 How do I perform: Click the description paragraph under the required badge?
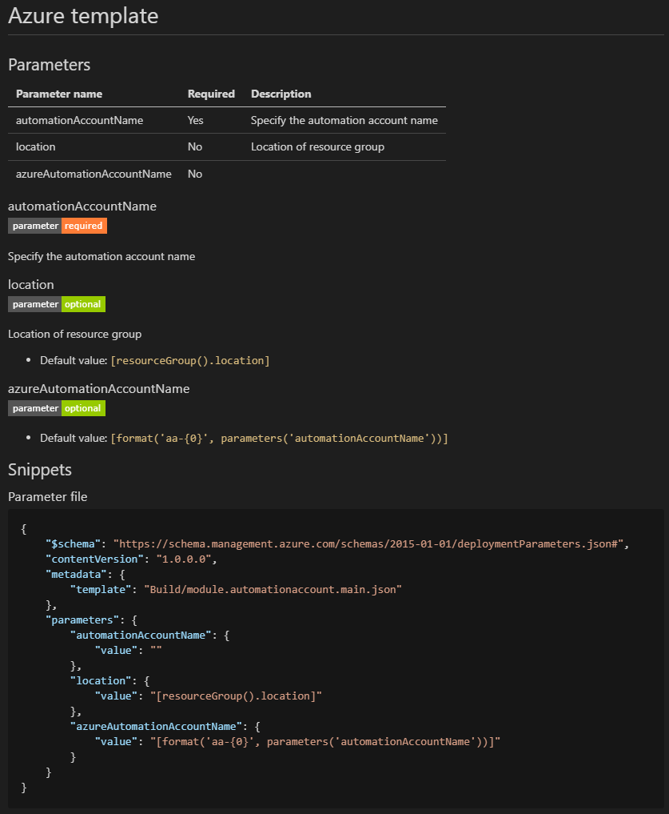pyautogui.click(x=102, y=256)
